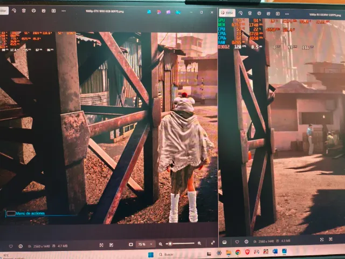This screenshot has height=259, width=345.
Task: Fit the left image to the window
Action: [x=101, y=245]
